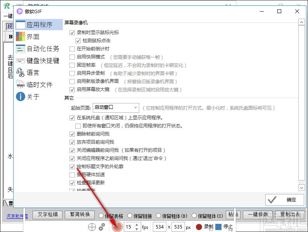The image size is (308, 232).
Task: Enable 在开始前倒计时 checkbox
Action: pyautogui.click(x=72, y=49)
